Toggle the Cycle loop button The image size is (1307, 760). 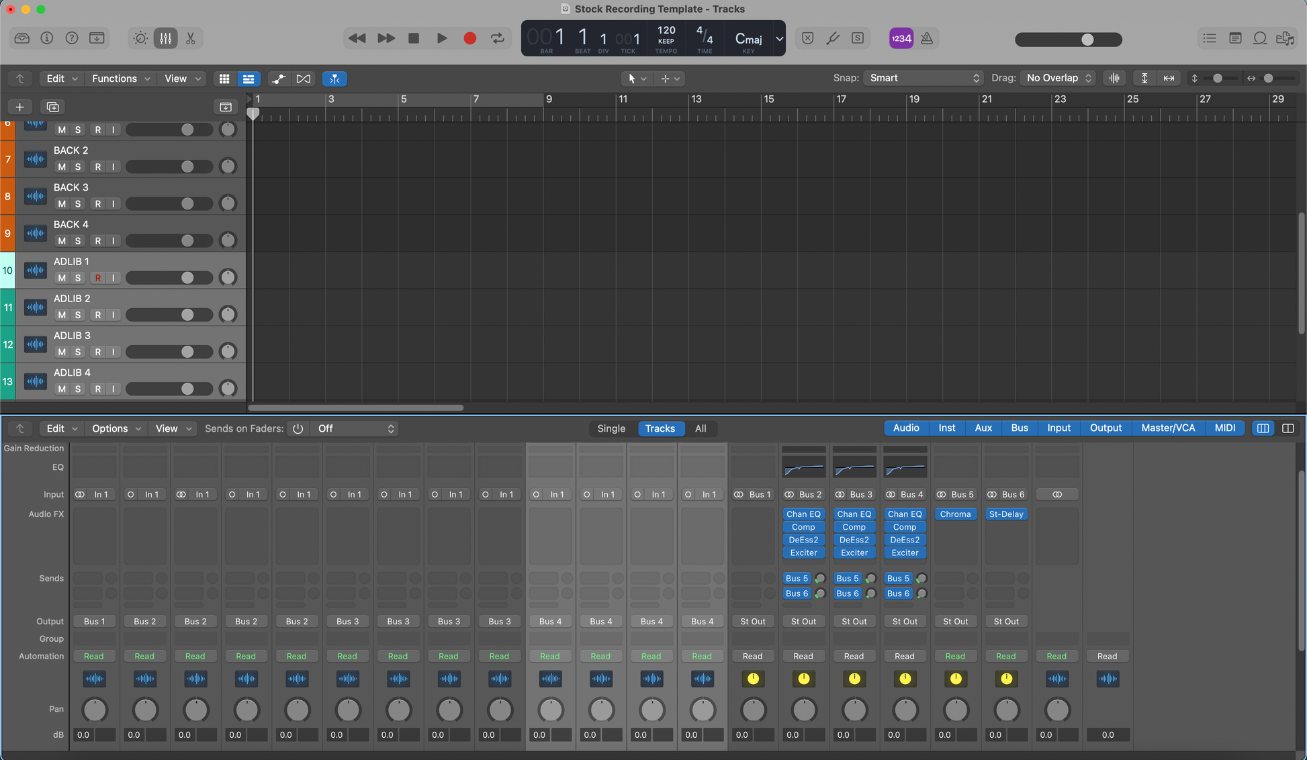click(x=498, y=38)
